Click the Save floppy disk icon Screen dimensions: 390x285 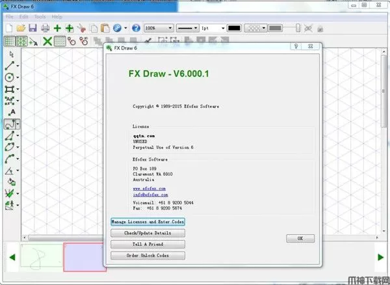[x=32, y=28]
